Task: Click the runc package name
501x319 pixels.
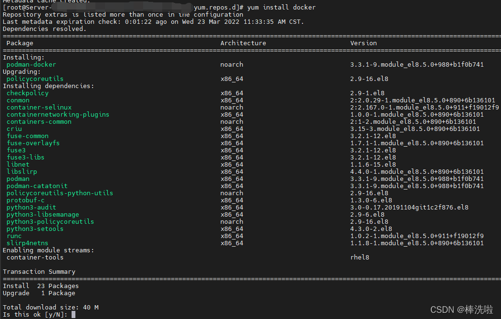Action: 14,236
